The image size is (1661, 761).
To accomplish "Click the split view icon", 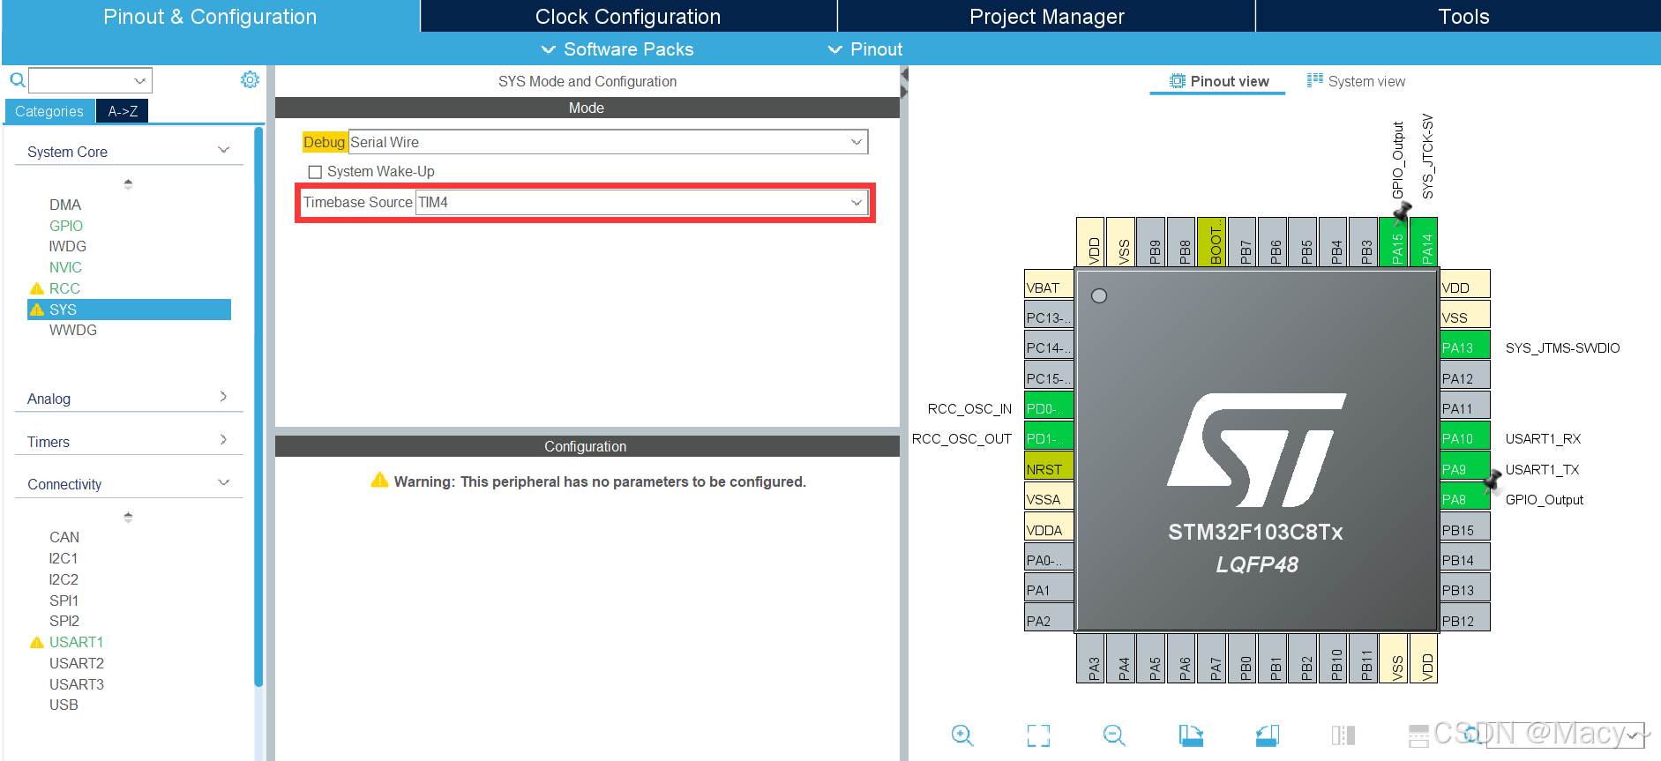I will pyautogui.click(x=1343, y=735).
